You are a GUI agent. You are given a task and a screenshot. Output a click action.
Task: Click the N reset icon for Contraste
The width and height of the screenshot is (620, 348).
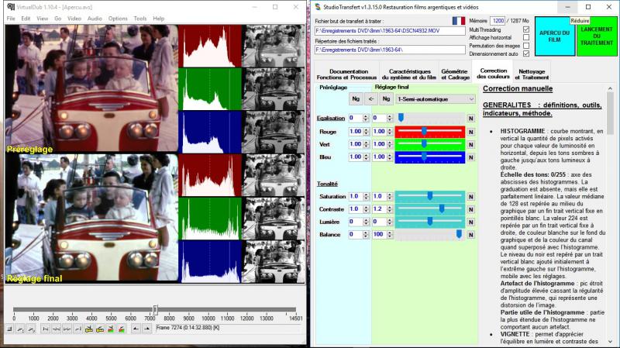[x=471, y=209]
